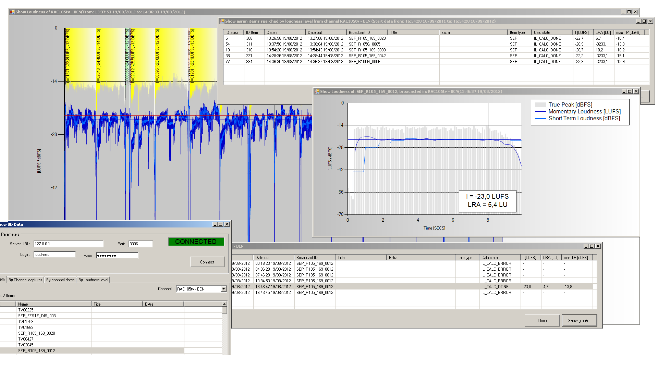
Task: Click the Show Loudness RAC105tv window title icon
Action: (12, 12)
